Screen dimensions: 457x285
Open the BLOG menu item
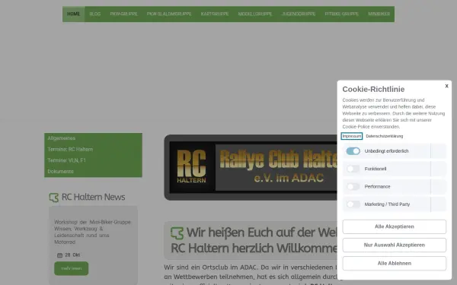[x=95, y=14]
